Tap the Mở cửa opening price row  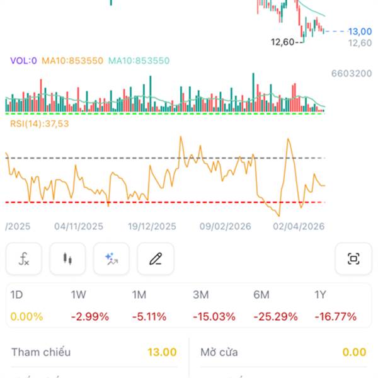pyautogui.click(x=283, y=353)
